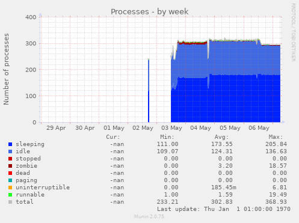Screen dimensions: 299x223
Task: Click the idle legend color swatch
Action: click(10, 151)
